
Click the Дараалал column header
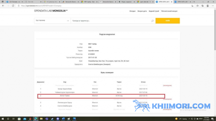pos(41,82)
